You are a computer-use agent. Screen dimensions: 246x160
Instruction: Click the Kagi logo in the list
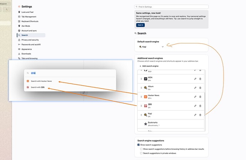[145, 115]
